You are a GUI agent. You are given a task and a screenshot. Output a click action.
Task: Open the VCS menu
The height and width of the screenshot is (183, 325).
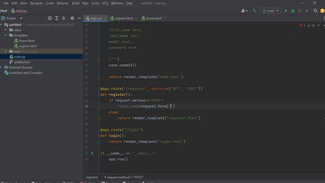click(105, 3)
